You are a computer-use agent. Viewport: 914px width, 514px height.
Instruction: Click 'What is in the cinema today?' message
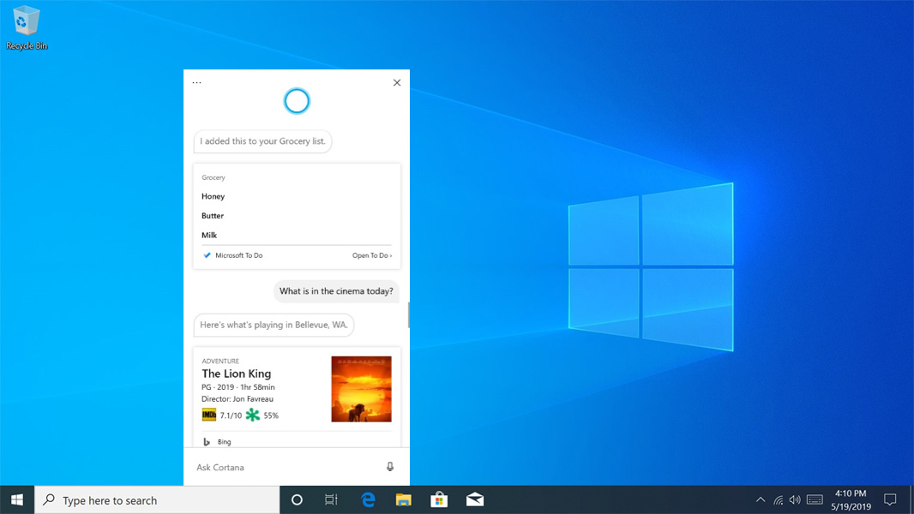tap(336, 291)
